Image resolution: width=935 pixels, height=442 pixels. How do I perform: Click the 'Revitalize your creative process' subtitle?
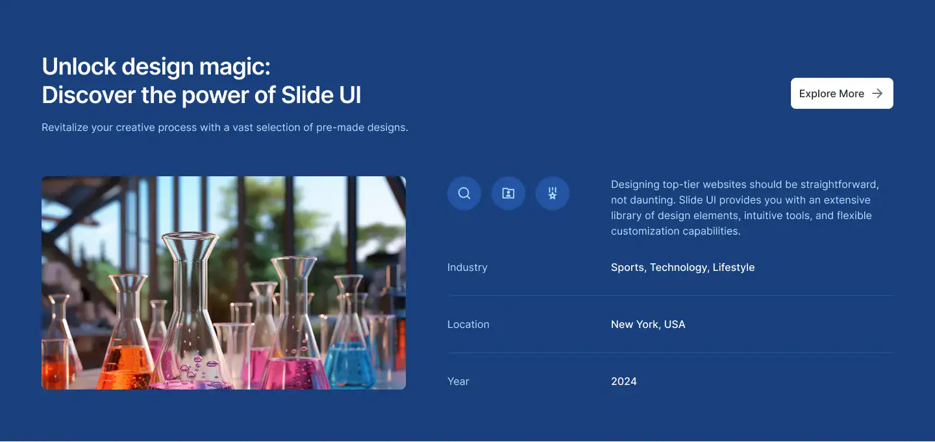pos(225,128)
